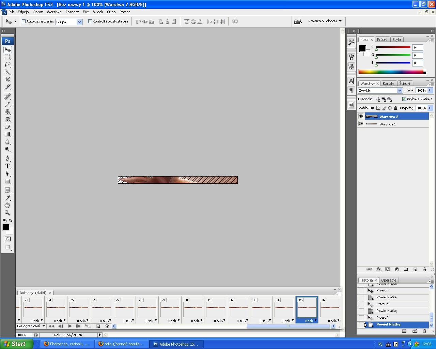Open Photoshop, czcionki Firefox taskbar button
Image resolution: width=436 pixels, height=349 pixels.
(66, 344)
